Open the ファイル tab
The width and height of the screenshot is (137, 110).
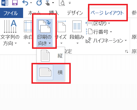11,13
